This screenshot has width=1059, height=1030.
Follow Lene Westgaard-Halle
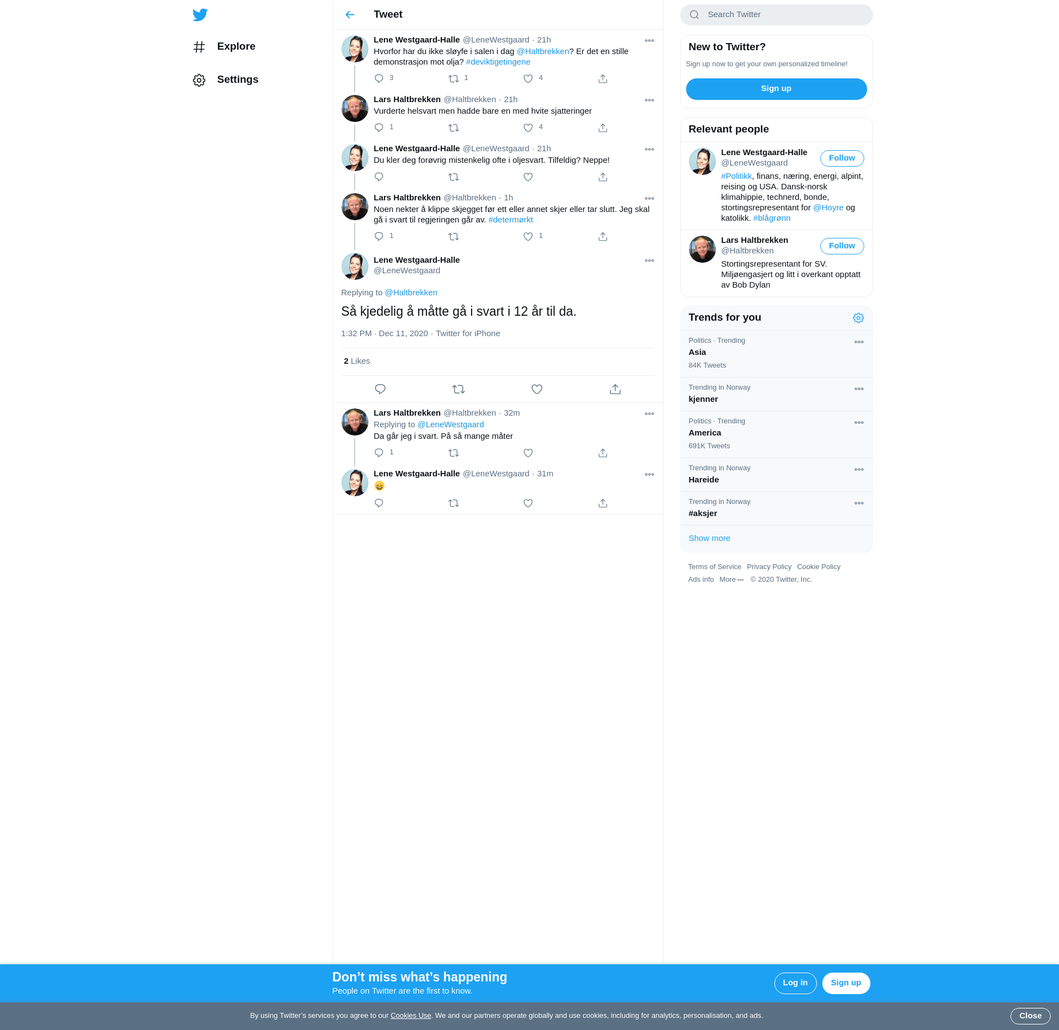pyautogui.click(x=842, y=158)
